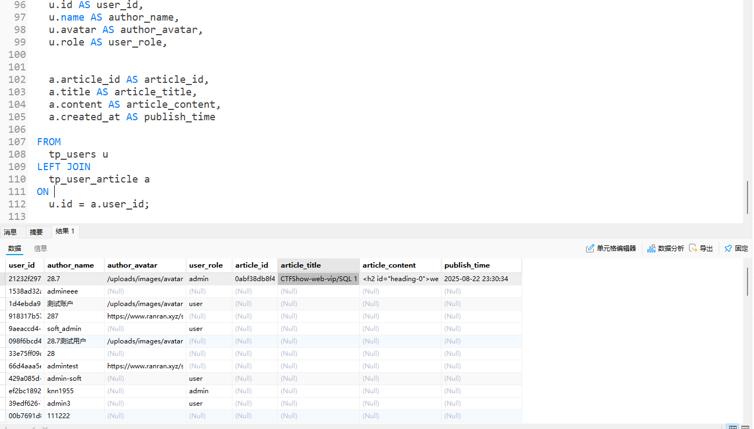
Task: Open the cell editor (单元格编辑器)
Action: [x=611, y=249]
